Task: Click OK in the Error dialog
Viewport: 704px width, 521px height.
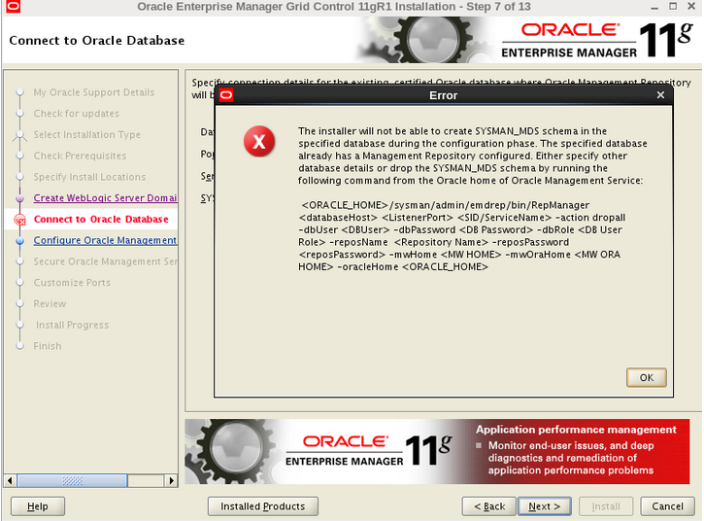Action: tap(646, 377)
